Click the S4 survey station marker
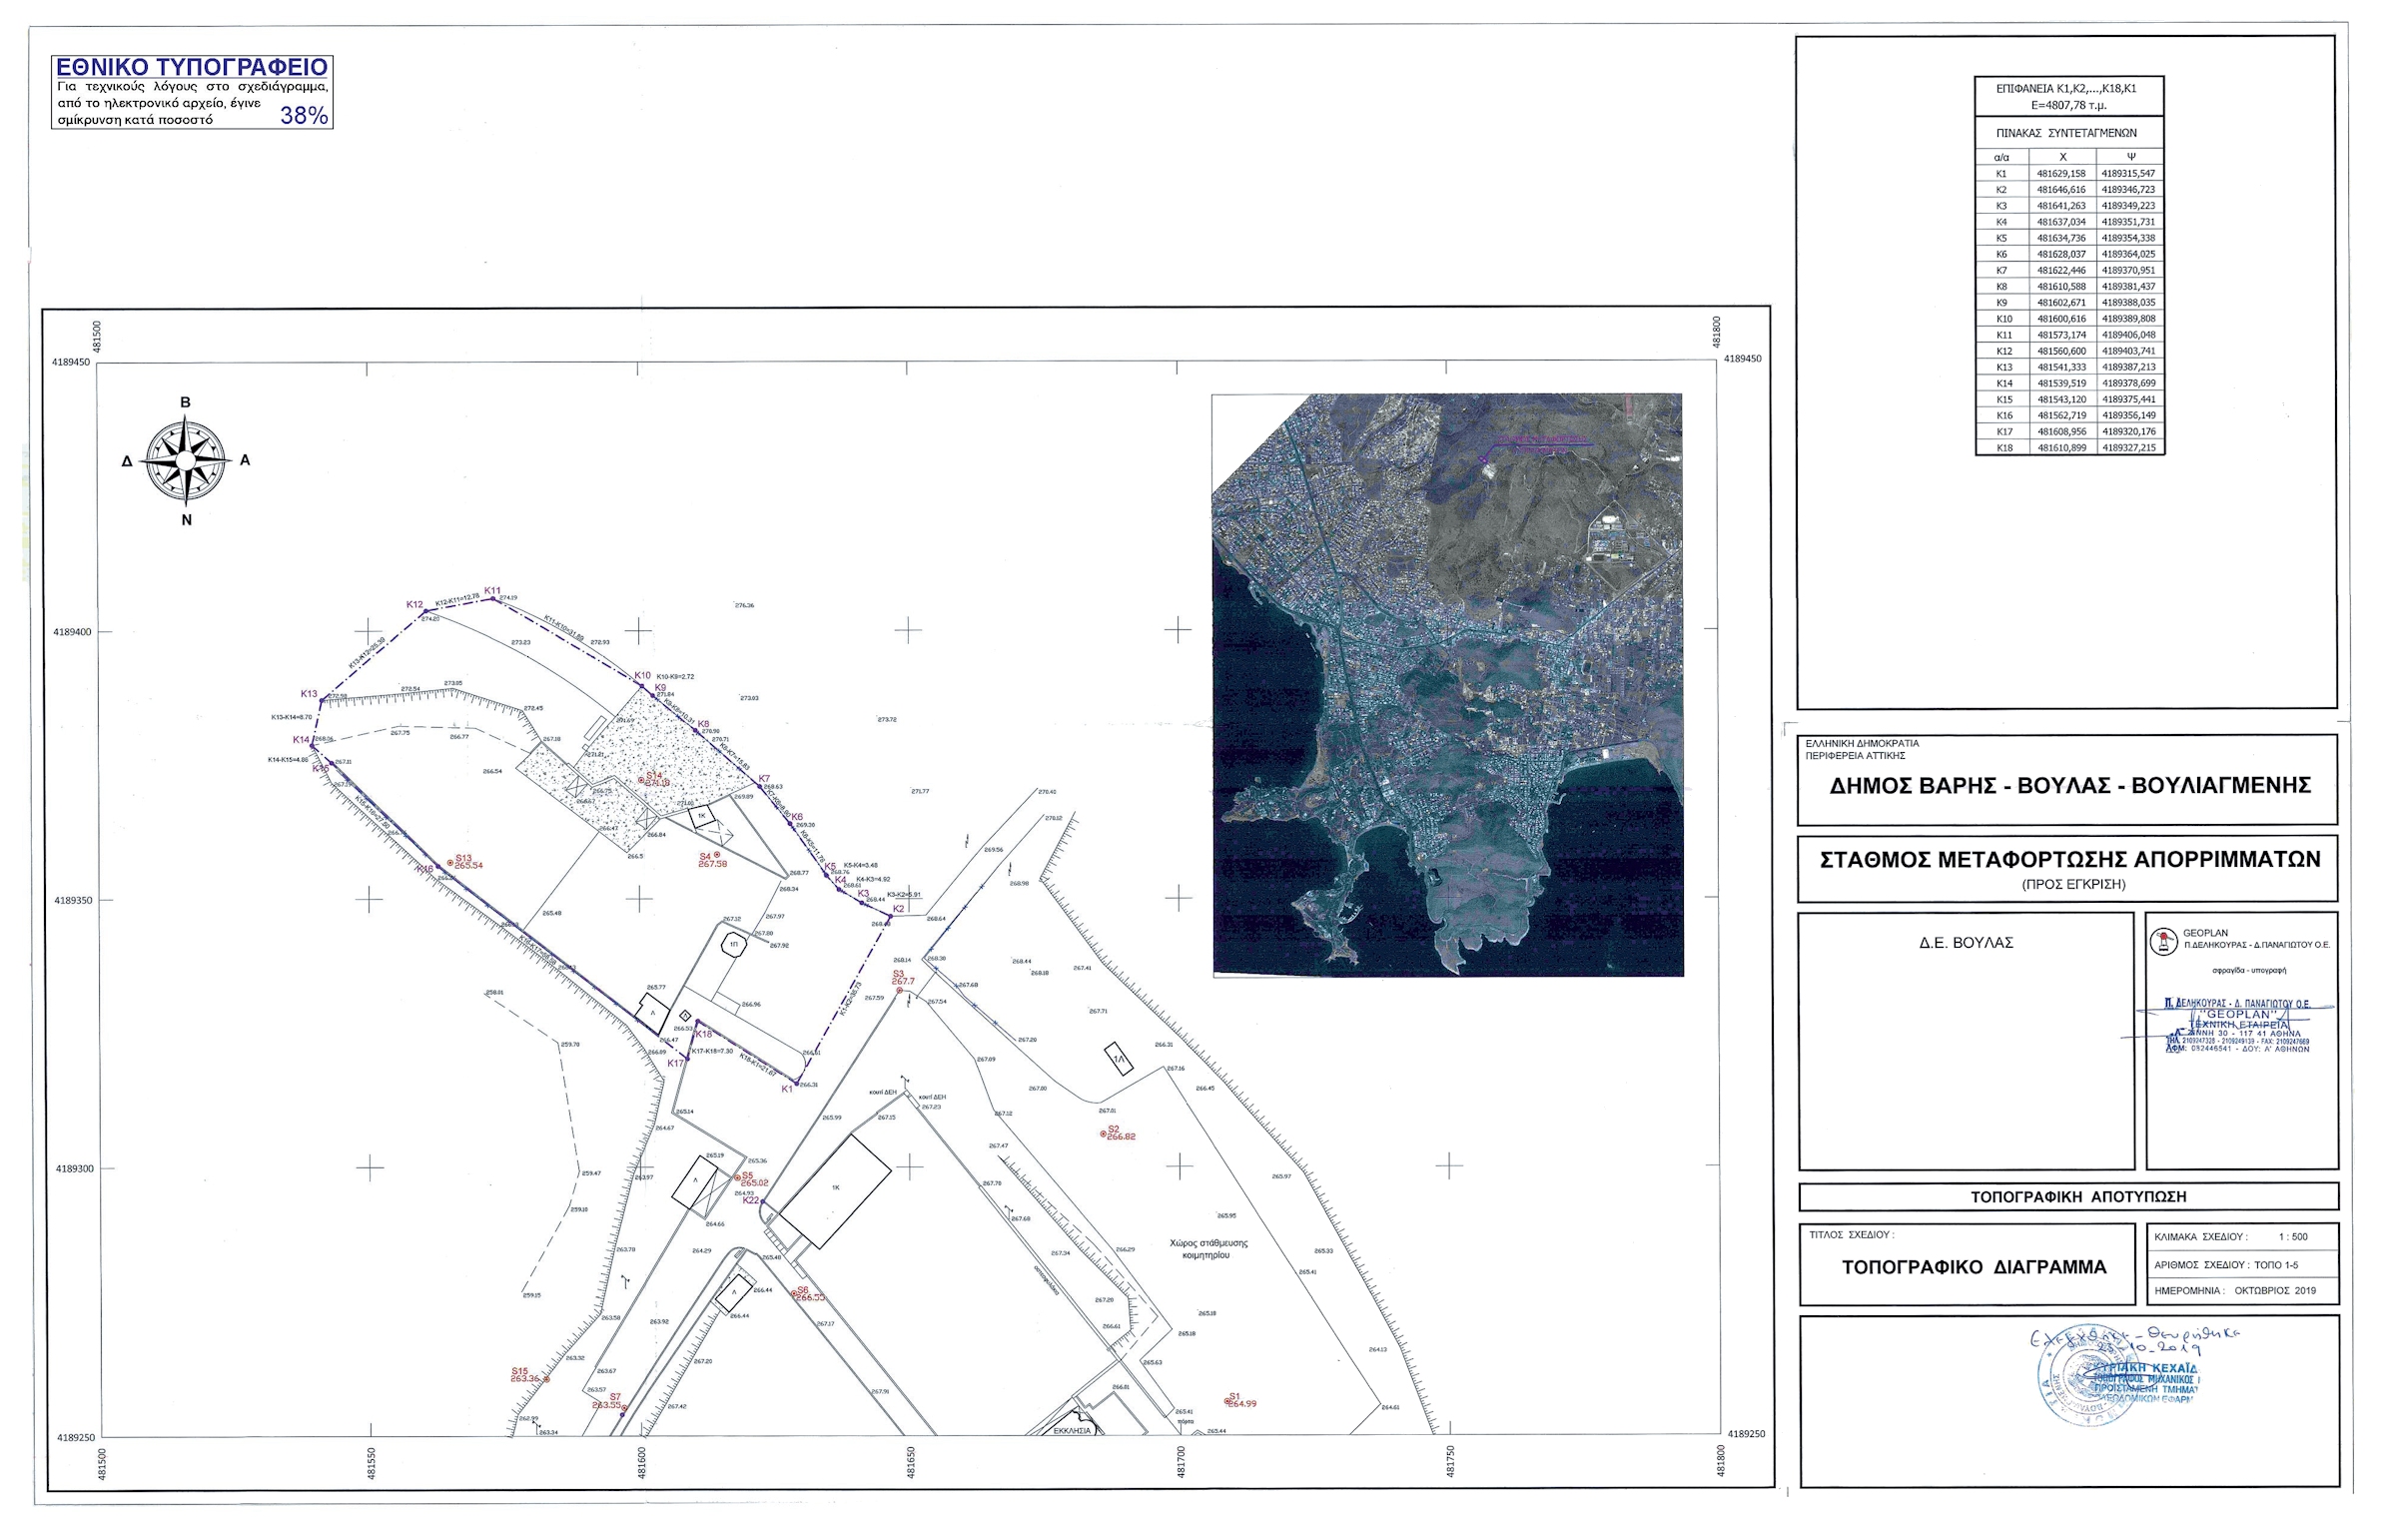This screenshot has height=1517, width=2386. (716, 854)
